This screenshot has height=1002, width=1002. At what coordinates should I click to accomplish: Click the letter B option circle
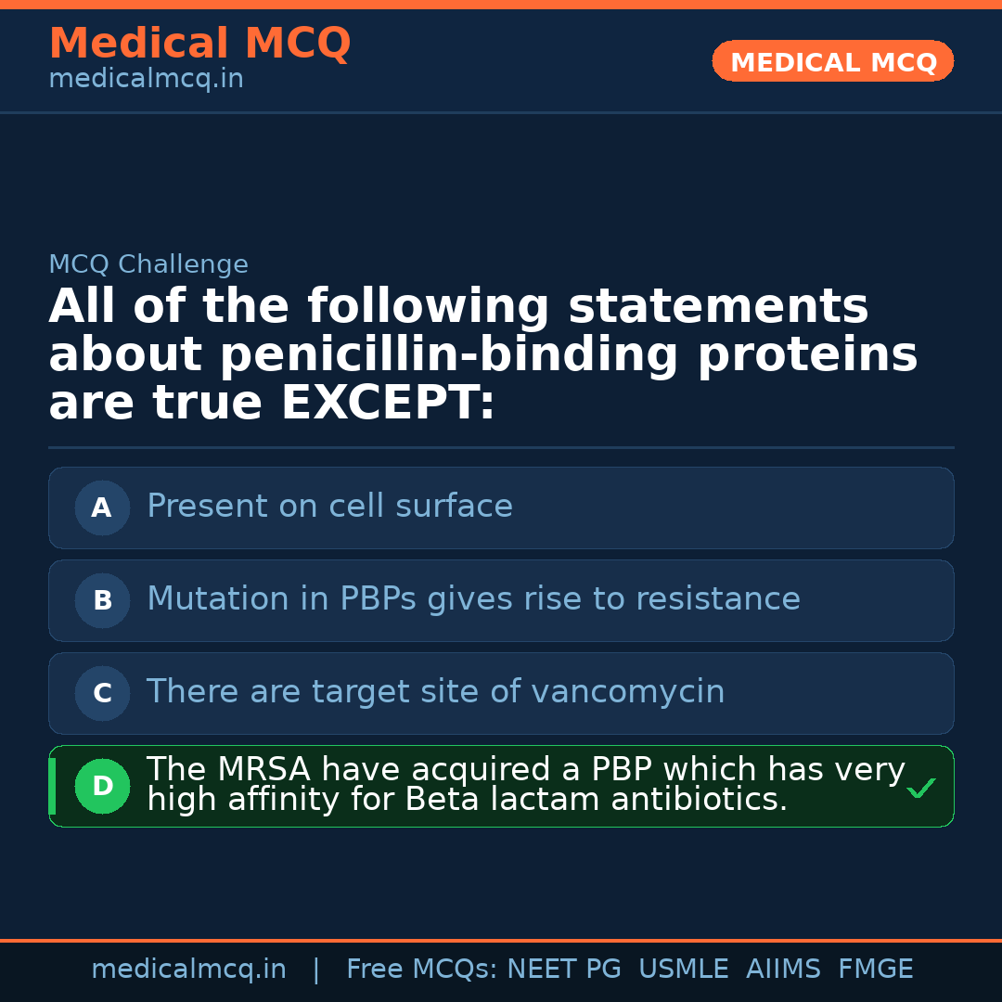coord(102,600)
